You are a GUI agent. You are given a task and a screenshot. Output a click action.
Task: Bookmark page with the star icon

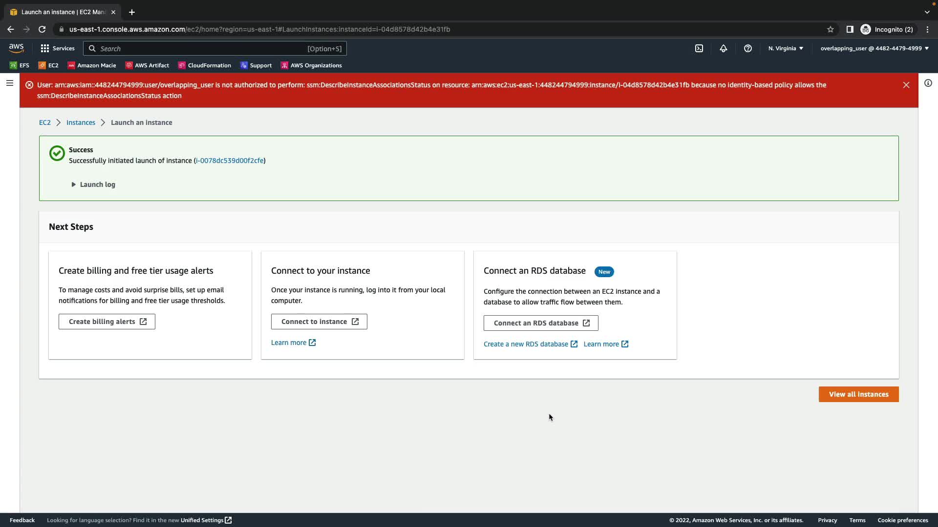tap(831, 29)
